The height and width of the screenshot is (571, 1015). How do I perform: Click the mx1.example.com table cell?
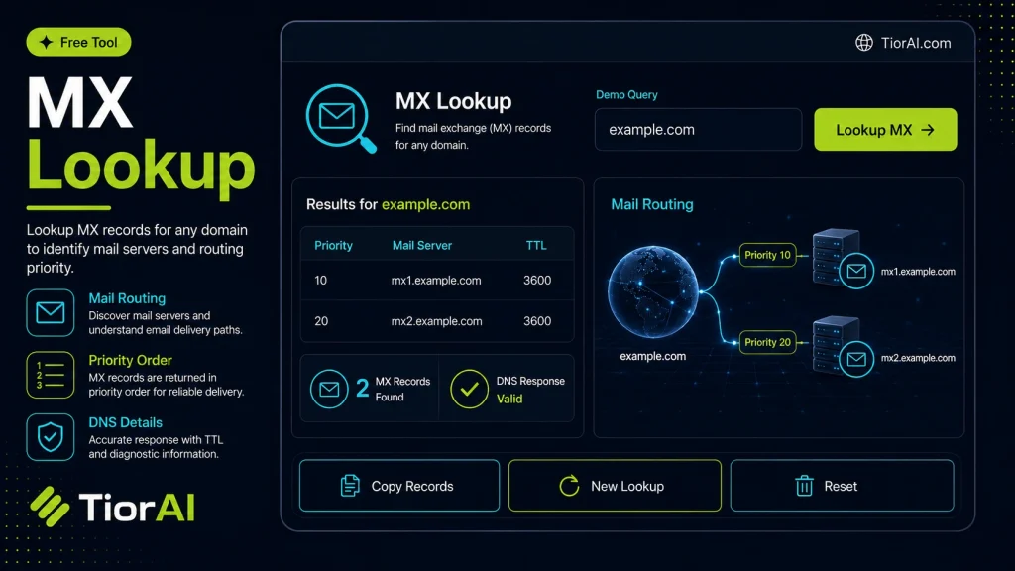436,281
